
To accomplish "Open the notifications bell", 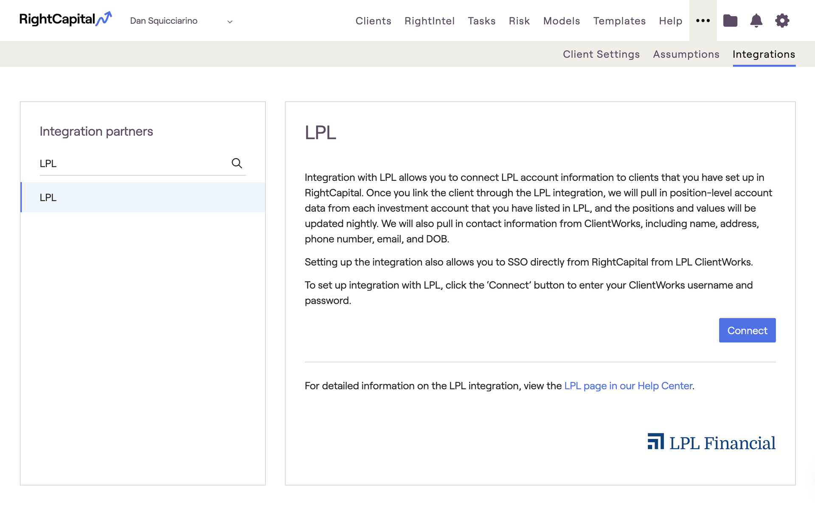I will point(756,20).
